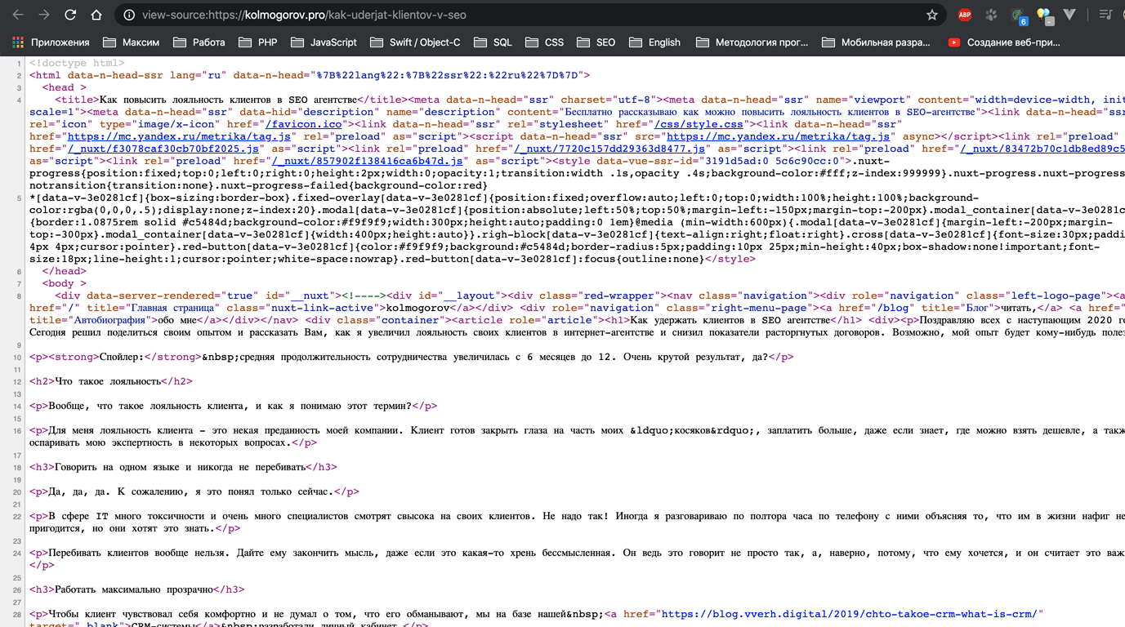Open the _nuxt/7720c157dd29363d8477.js link

pos(609,149)
